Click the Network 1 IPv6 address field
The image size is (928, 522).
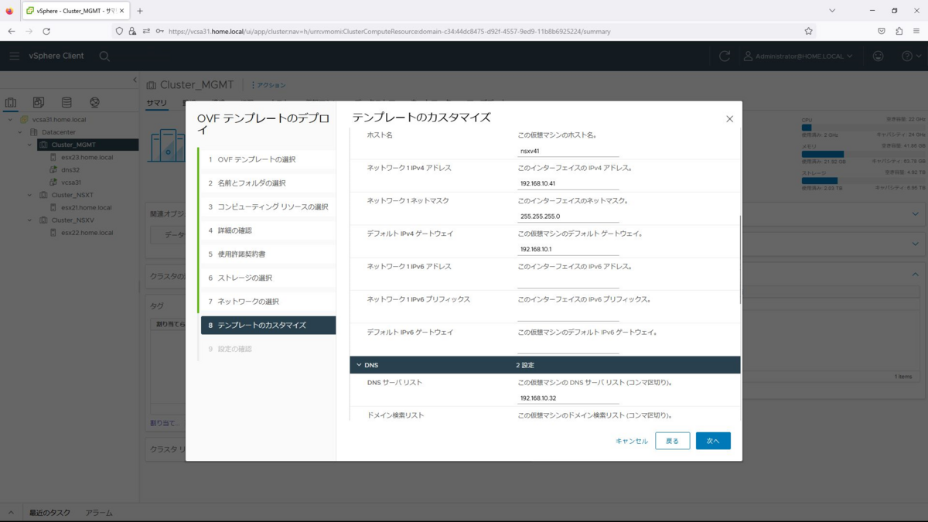tap(568, 282)
